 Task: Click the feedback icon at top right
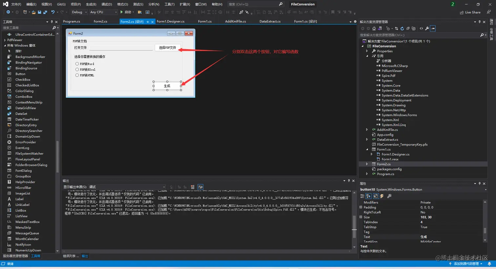coord(489,12)
